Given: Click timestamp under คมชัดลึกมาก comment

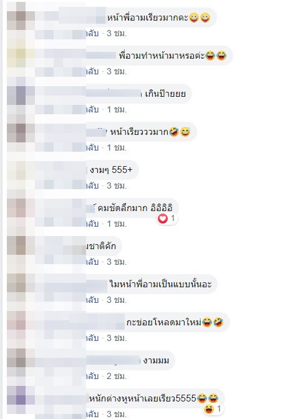Looking at the screenshot, I should (x=117, y=224).
